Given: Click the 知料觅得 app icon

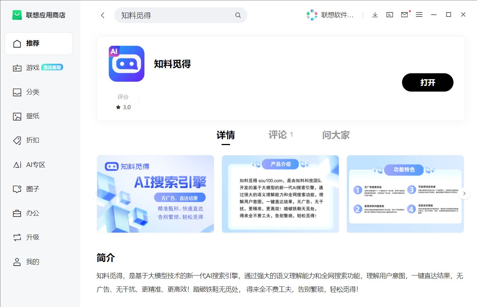Looking at the screenshot, I should click(x=126, y=64).
